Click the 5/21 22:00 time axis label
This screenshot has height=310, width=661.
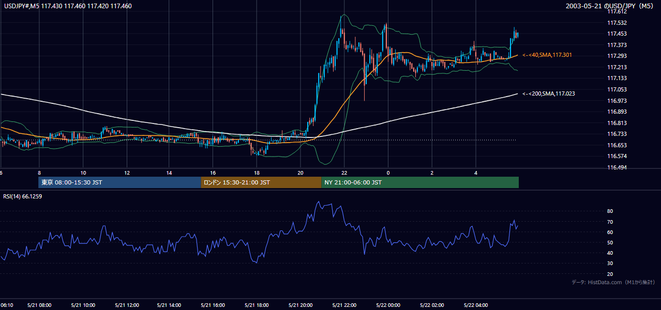345,305
